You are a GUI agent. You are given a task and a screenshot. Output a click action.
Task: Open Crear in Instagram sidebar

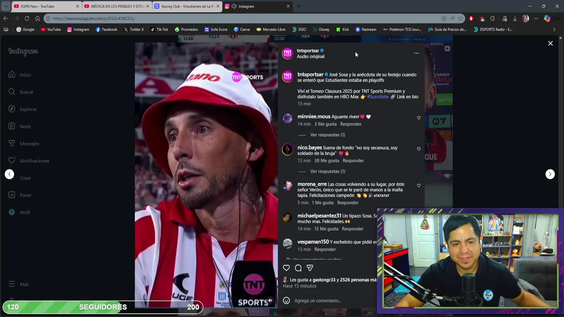click(20, 178)
